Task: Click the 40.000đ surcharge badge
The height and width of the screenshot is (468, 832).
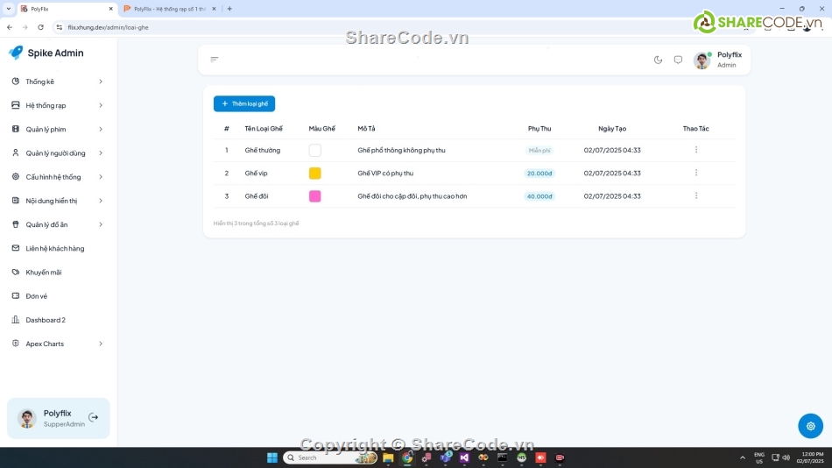Action: pyautogui.click(x=539, y=196)
